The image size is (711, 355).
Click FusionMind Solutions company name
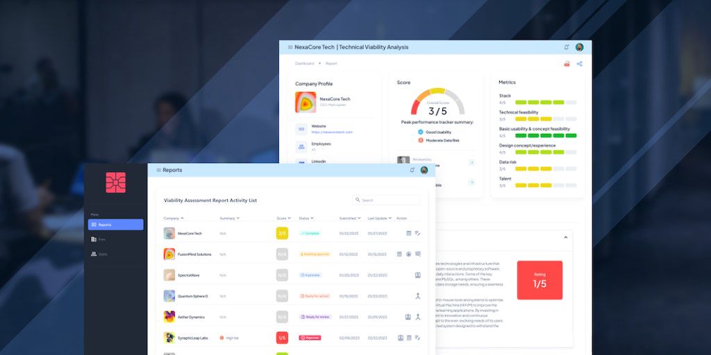pyautogui.click(x=194, y=254)
